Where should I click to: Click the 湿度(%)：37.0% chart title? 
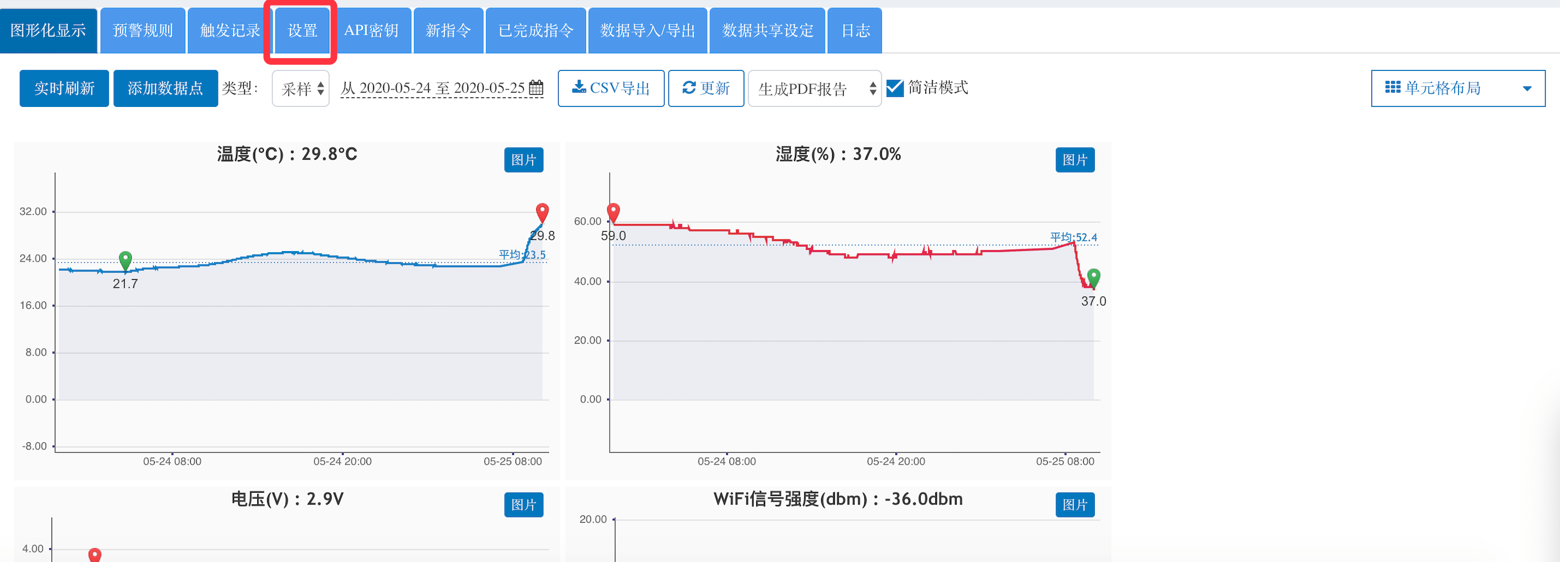(838, 155)
